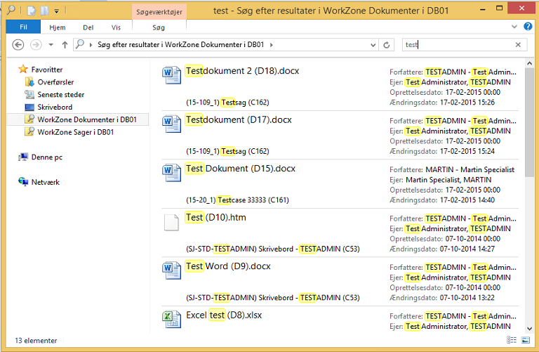Open the Søg ribbon tab
Screen dimensions: 539x352
pos(159,27)
